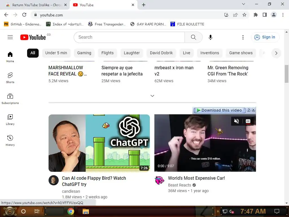Select the All filter chip
Viewport: 289px width, 217px height.
click(33, 53)
